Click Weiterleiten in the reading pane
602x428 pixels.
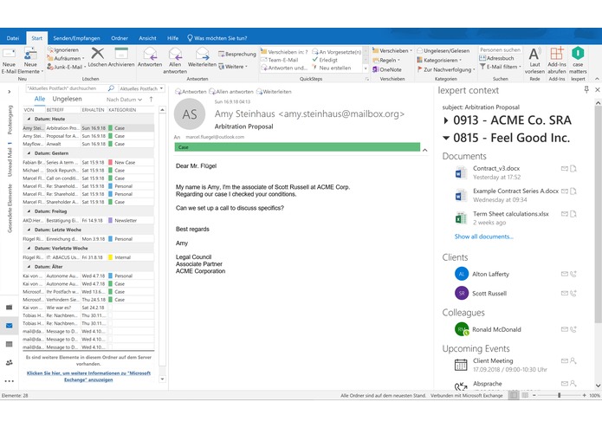pos(274,92)
